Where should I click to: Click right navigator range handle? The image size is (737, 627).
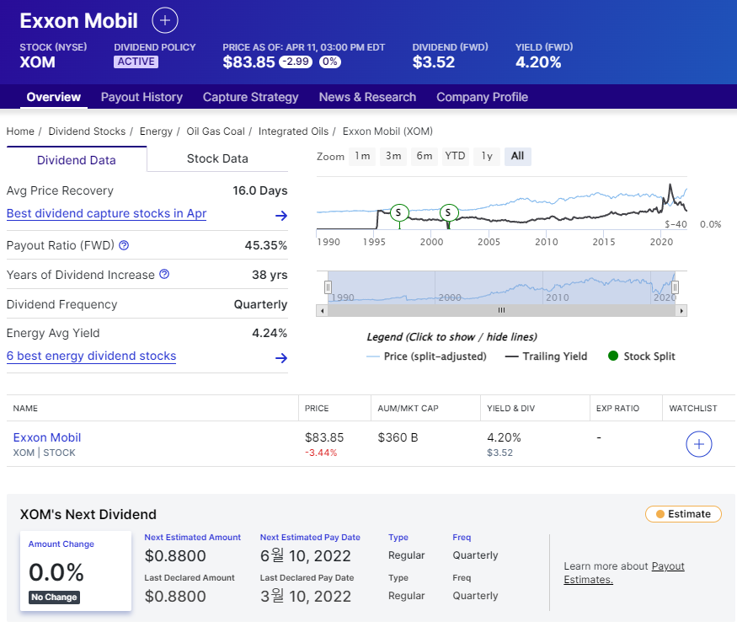[x=675, y=287]
